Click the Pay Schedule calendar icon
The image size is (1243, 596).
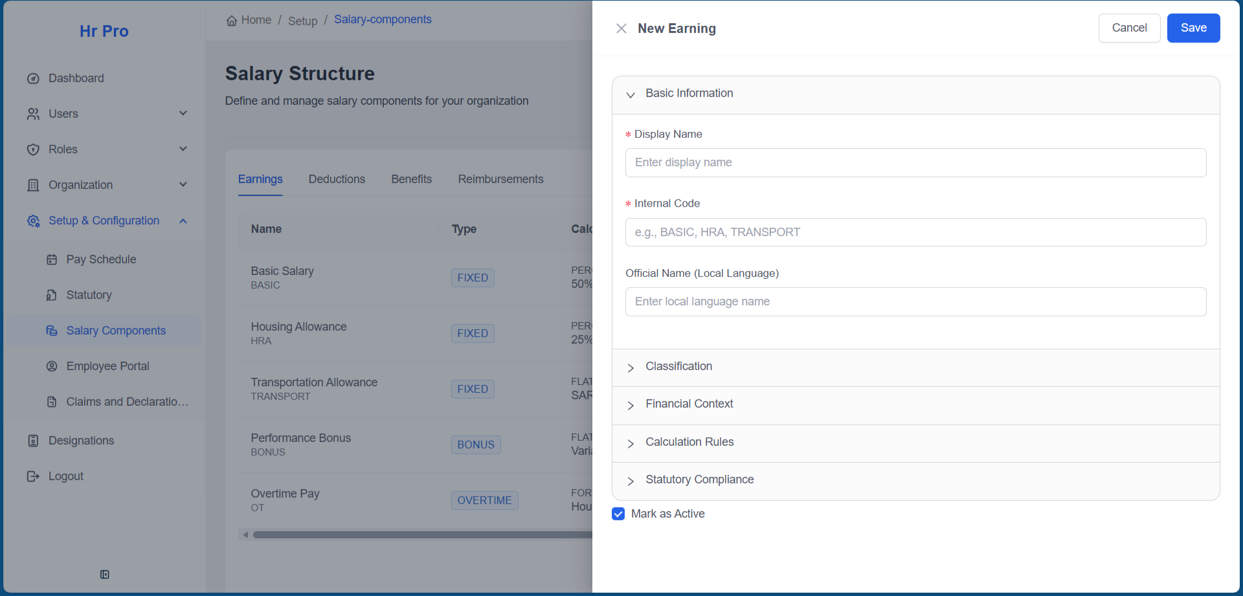[52, 259]
